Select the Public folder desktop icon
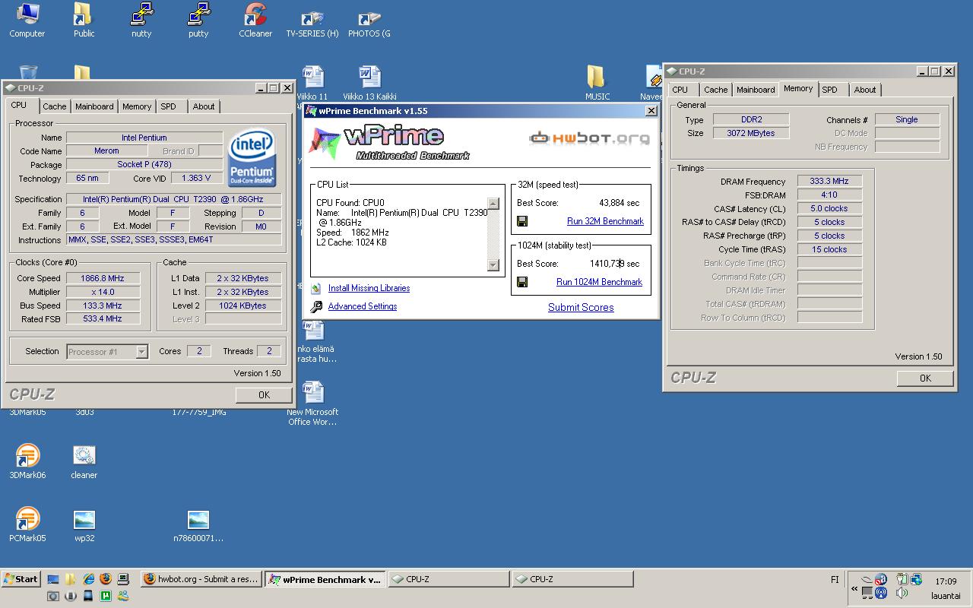The height and width of the screenshot is (608, 973). point(84,21)
